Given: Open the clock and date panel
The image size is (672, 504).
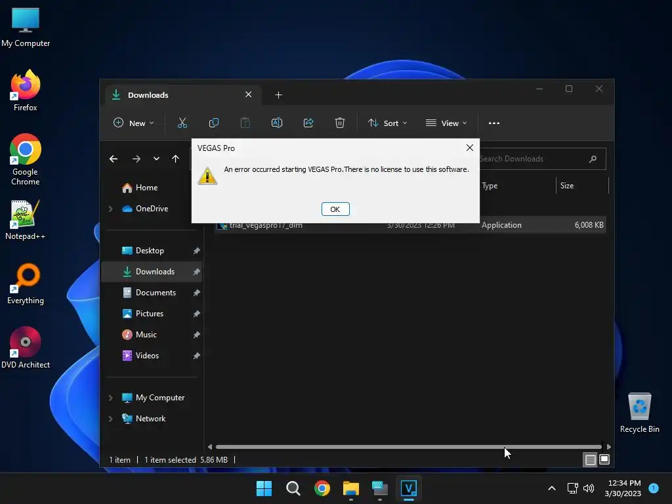Looking at the screenshot, I should point(623,488).
